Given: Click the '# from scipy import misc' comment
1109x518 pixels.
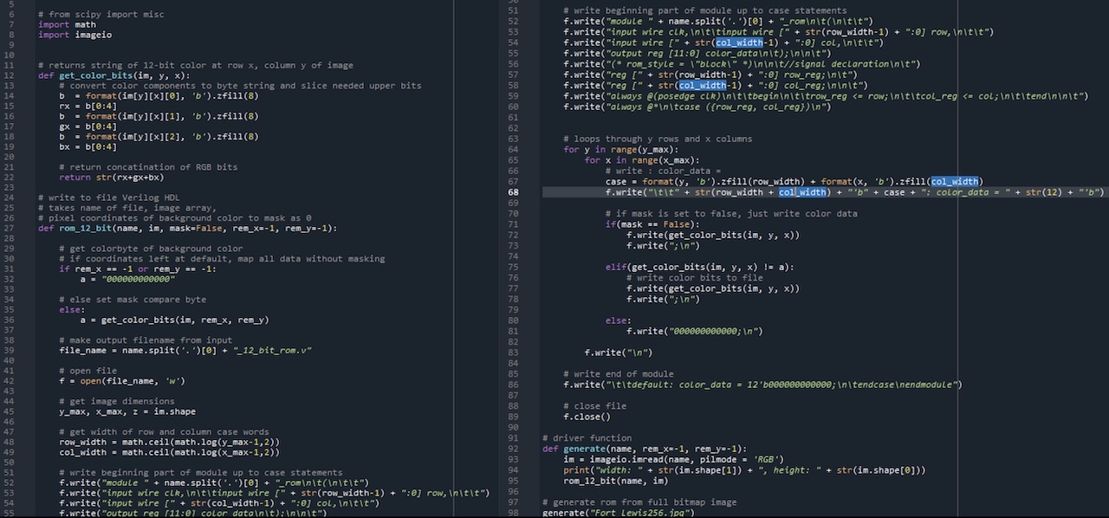Looking at the screenshot, I should point(101,15).
